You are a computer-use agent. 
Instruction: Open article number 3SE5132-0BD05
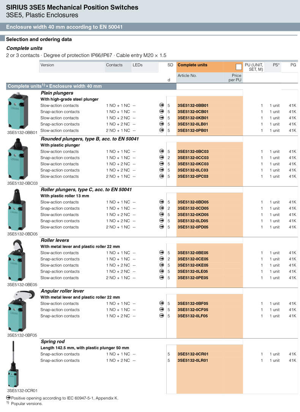pos(193,202)
